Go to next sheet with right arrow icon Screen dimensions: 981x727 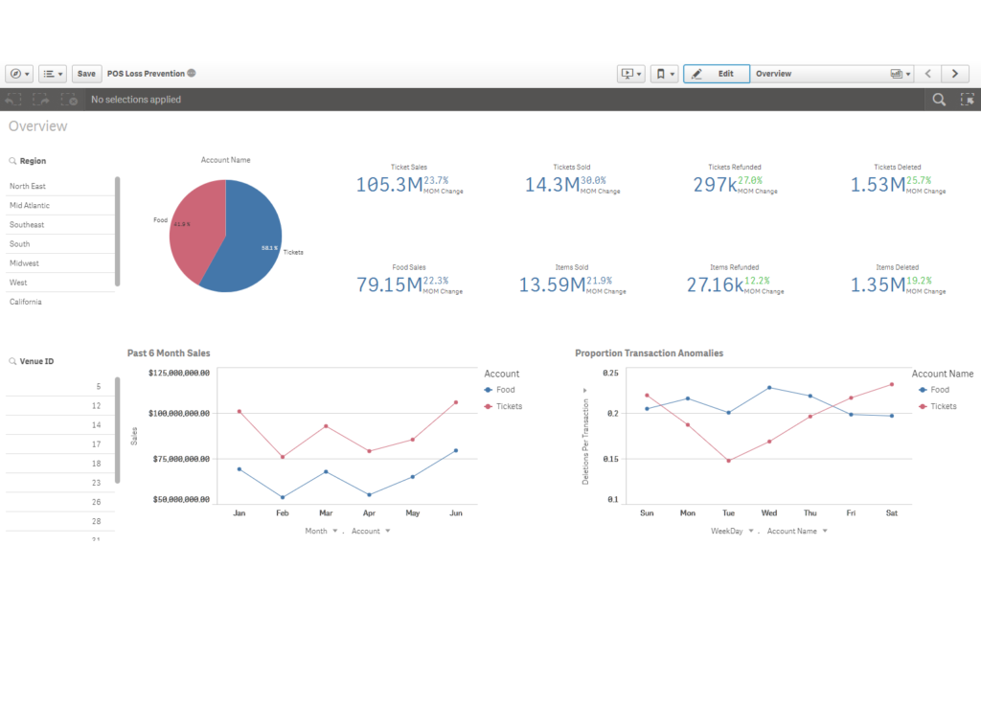point(955,73)
